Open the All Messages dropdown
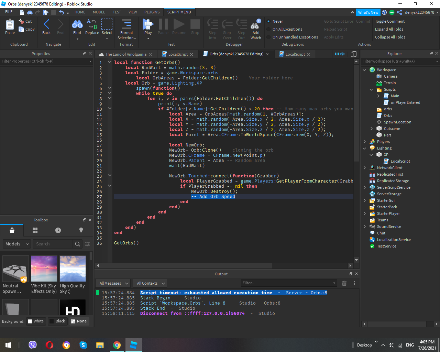Viewport: 440px width, 352px height. 113,283
